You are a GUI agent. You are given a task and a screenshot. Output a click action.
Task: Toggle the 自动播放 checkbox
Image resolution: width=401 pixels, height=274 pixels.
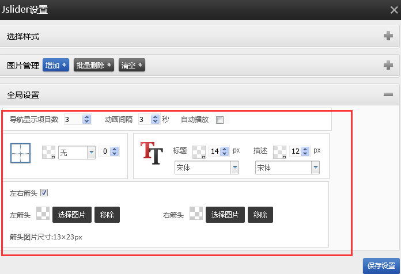tap(220, 120)
